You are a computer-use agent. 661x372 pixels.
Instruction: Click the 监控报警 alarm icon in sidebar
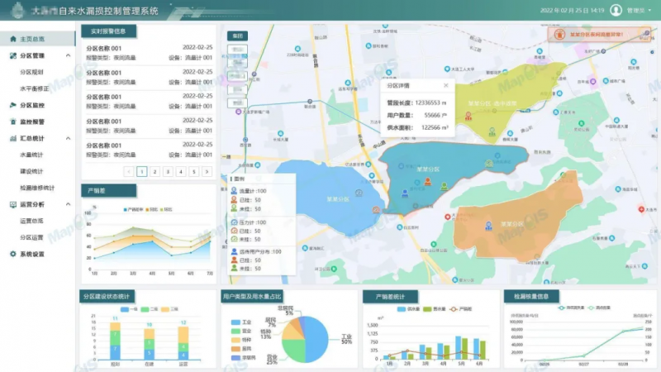pos(12,122)
